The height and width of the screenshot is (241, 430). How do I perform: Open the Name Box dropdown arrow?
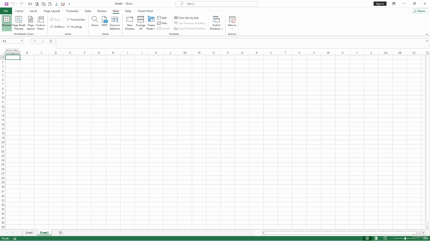coord(21,41)
